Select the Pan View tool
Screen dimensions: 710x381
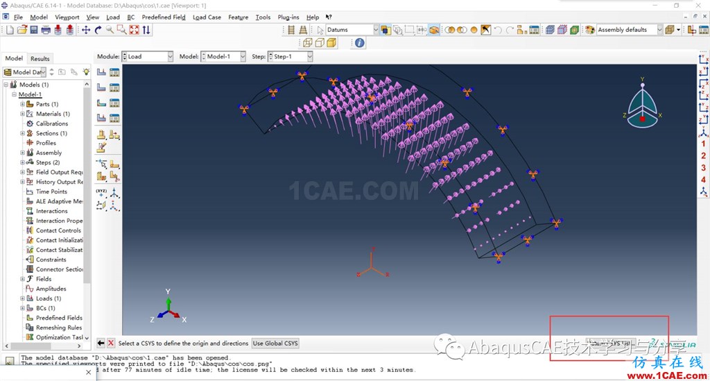[86, 30]
